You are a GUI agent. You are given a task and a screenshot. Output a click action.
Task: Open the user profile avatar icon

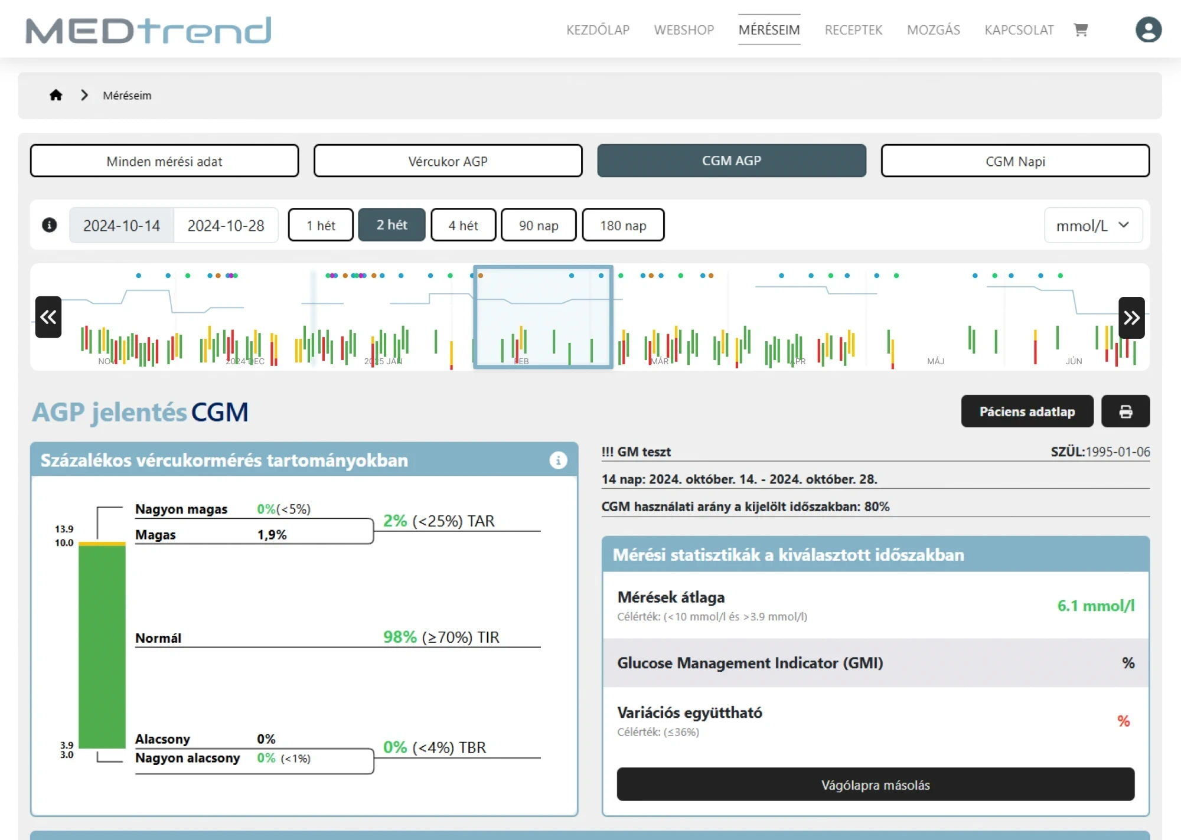pos(1148,30)
